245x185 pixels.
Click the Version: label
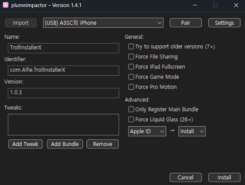pyautogui.click(x=14, y=82)
